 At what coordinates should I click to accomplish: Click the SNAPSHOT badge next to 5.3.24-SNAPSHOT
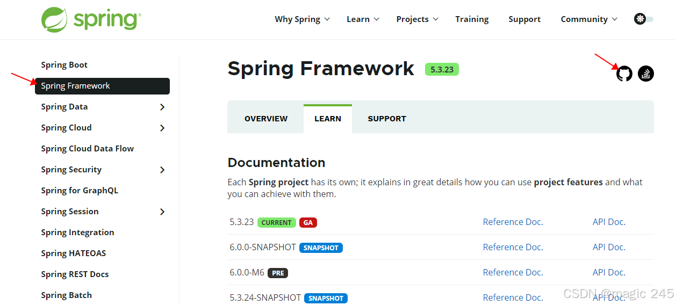pyautogui.click(x=326, y=298)
